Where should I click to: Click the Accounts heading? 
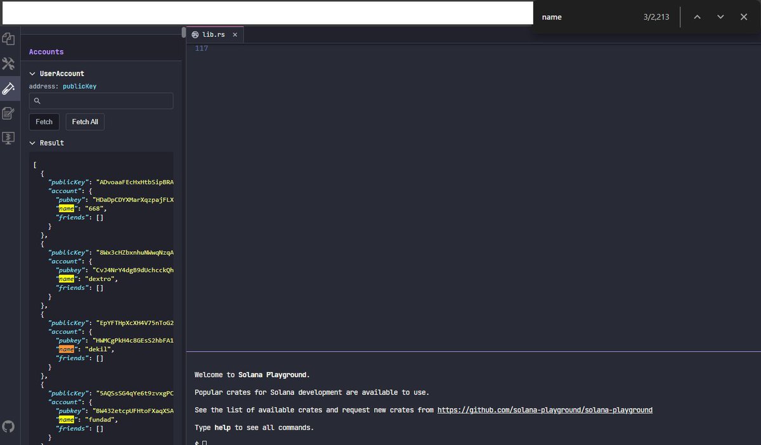(46, 52)
